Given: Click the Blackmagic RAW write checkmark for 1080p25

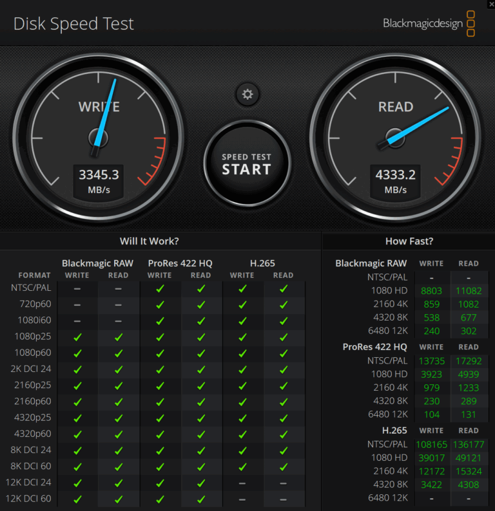Looking at the screenshot, I should 77,337.
